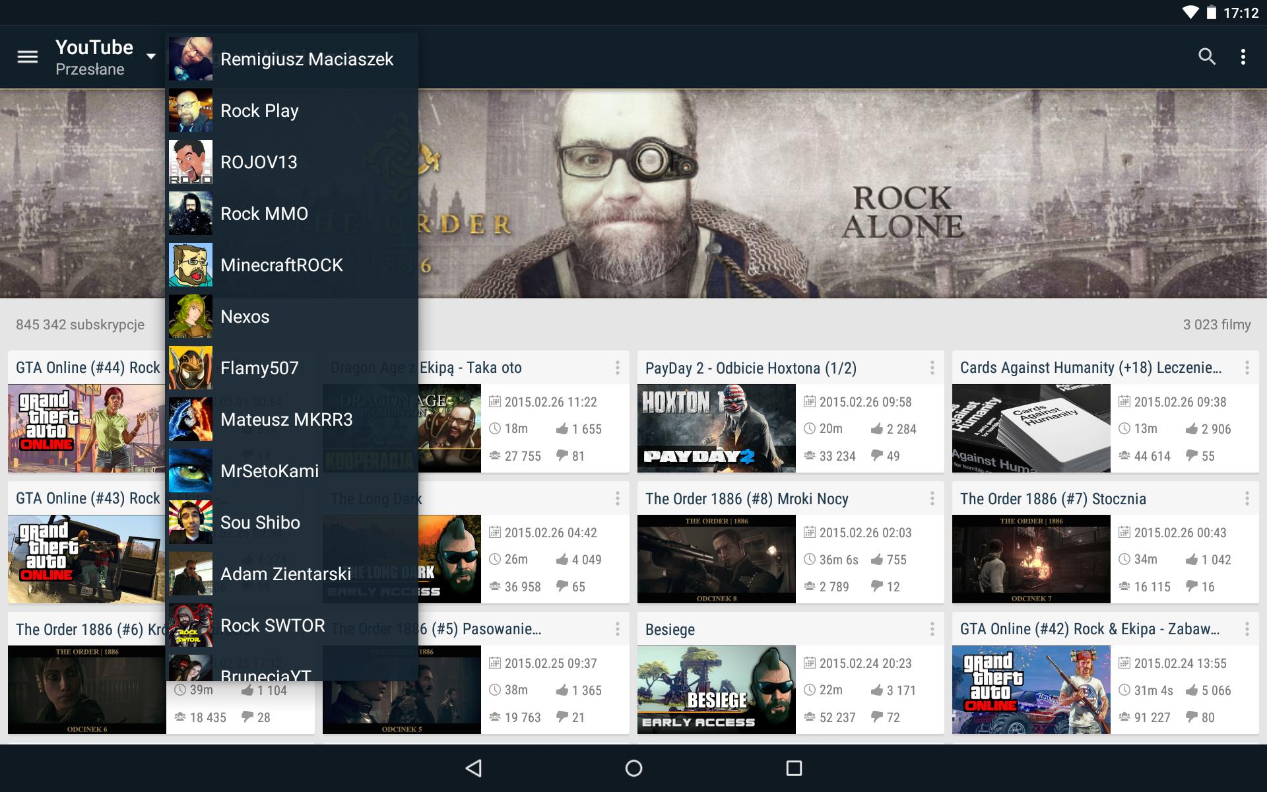Open options for The Order 1886 (#8)
Viewport: 1267px width, 792px height.
click(x=932, y=498)
